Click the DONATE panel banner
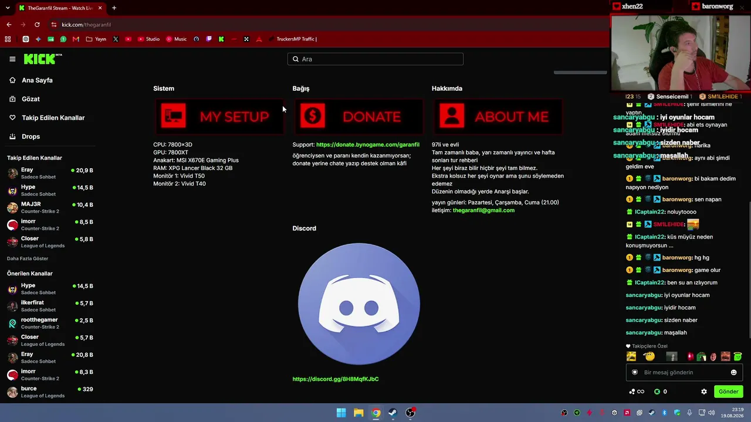751x422 pixels. (x=358, y=116)
